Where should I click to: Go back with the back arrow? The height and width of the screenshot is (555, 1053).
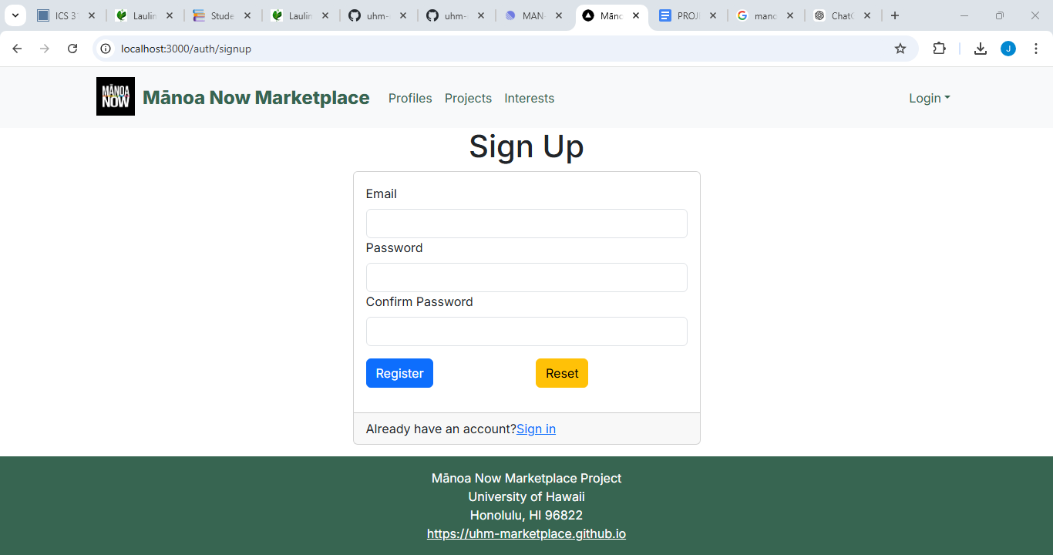click(17, 49)
